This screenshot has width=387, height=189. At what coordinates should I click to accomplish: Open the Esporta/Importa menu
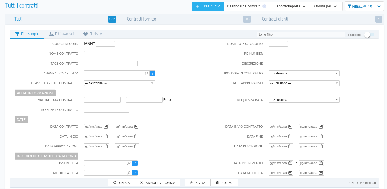pyautogui.click(x=290, y=6)
